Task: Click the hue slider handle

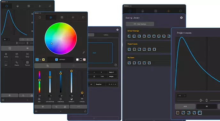Action: click(39, 80)
